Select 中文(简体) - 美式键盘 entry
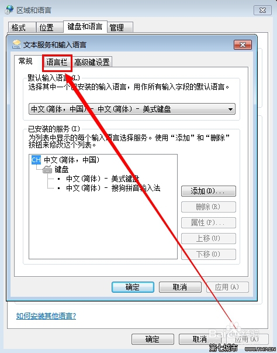277x353 pixels. (103, 179)
